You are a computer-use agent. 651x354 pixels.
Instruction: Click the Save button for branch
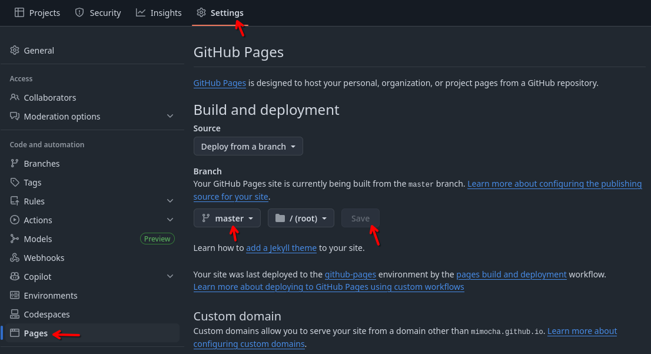click(360, 218)
